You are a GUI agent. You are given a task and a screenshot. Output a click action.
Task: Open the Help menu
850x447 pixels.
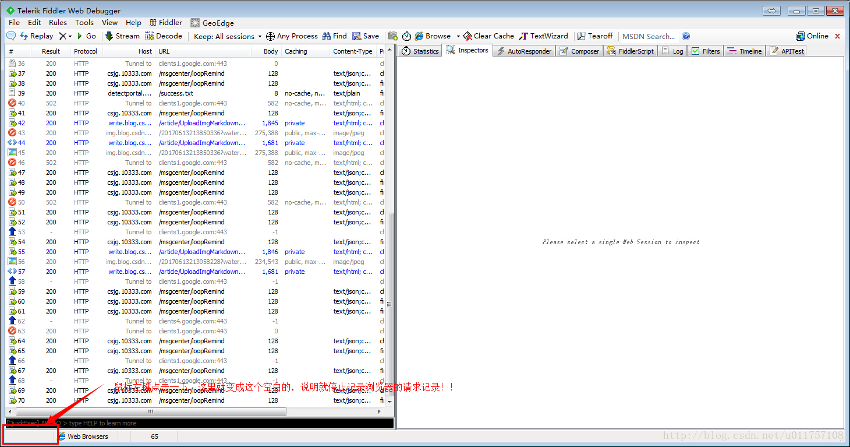pos(133,23)
